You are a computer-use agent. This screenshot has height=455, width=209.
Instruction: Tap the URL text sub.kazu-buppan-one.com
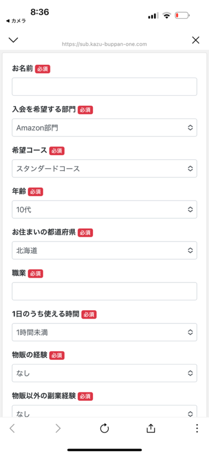pos(104,44)
